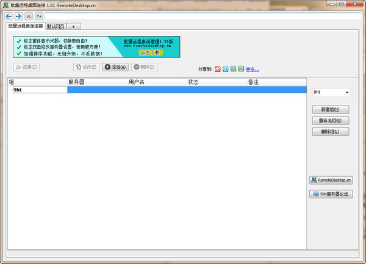Screen dimensions: 366x264
Task: Open the 9ht group dropdown
Action: click(331, 92)
